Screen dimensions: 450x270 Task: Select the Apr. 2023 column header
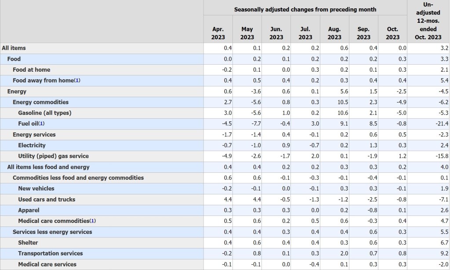point(218,33)
